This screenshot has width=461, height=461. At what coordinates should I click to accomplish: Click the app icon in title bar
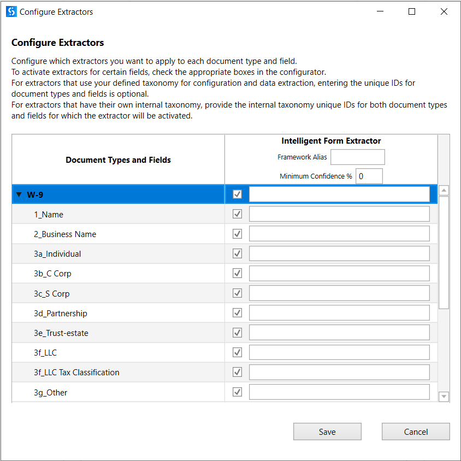[11, 11]
